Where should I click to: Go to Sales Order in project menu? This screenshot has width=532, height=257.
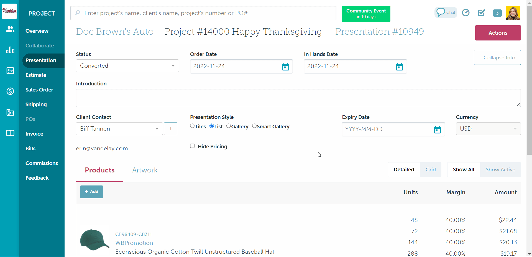(x=39, y=90)
